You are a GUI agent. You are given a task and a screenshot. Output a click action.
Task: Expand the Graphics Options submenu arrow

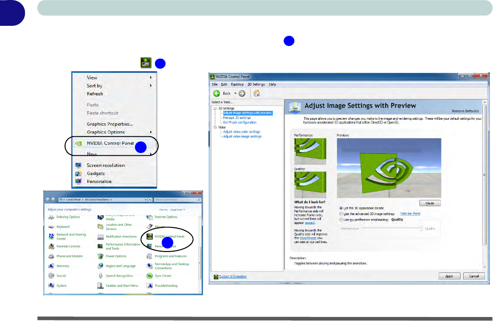tap(151, 132)
